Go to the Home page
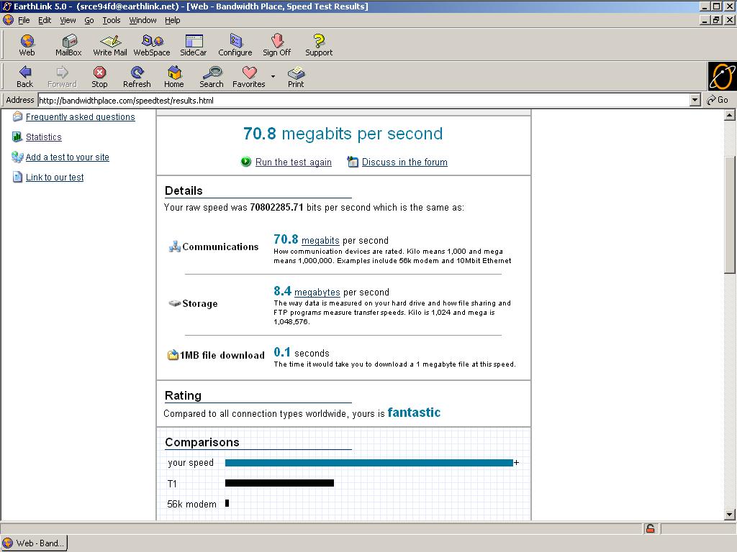 coord(174,76)
